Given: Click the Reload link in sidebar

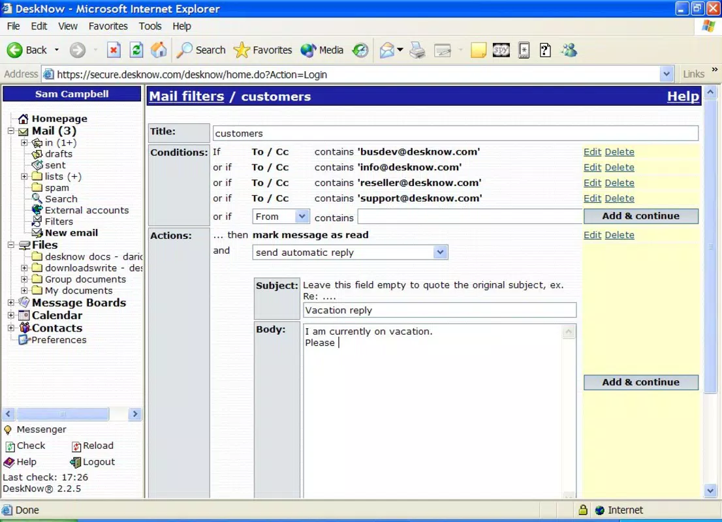Looking at the screenshot, I should pos(98,446).
